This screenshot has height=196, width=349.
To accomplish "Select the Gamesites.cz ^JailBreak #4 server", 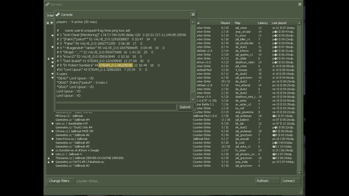I will [171, 120].
